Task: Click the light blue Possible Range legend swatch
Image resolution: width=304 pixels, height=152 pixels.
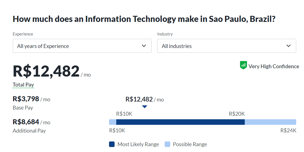Action: pos(167,144)
